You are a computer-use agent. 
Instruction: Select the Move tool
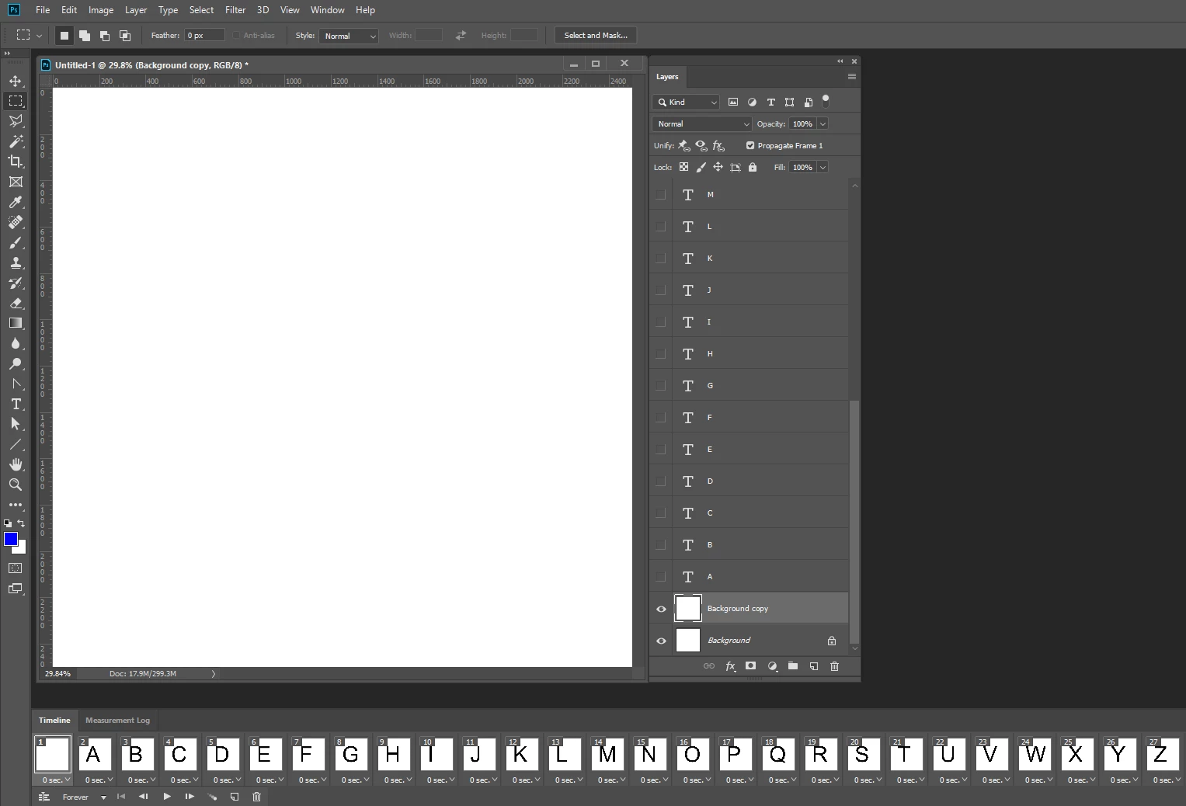[16, 81]
